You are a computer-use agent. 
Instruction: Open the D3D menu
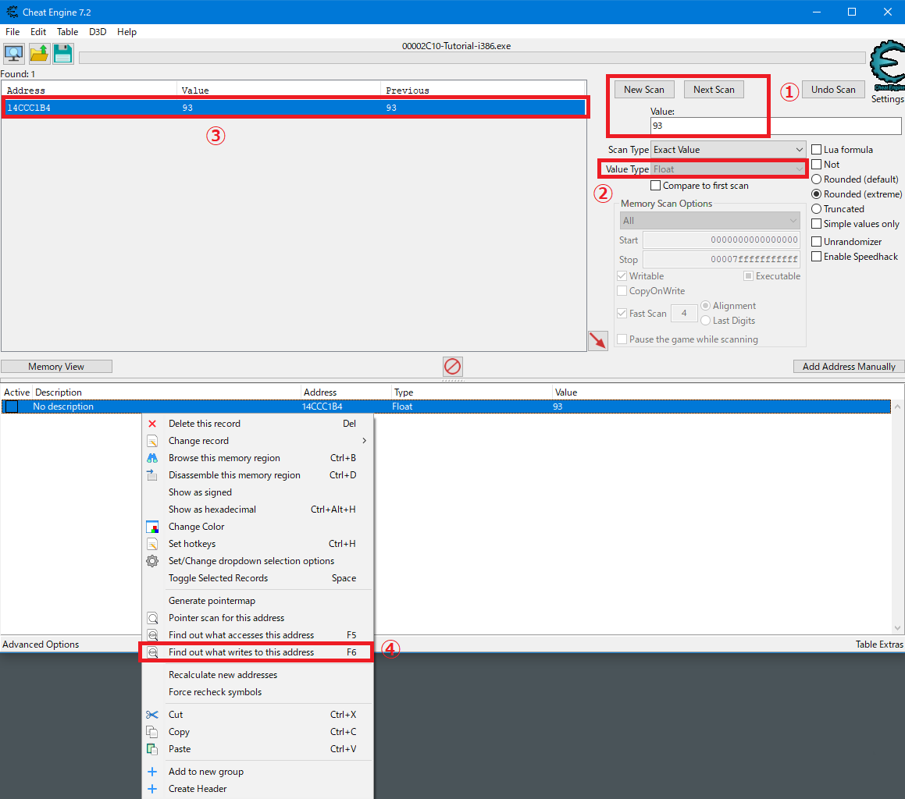coord(98,32)
